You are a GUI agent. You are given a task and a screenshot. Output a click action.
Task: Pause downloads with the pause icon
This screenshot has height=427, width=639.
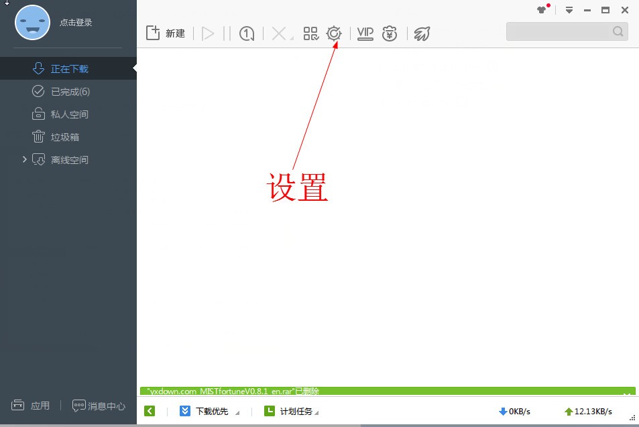click(227, 33)
